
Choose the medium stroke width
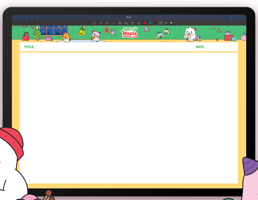point(166,23)
